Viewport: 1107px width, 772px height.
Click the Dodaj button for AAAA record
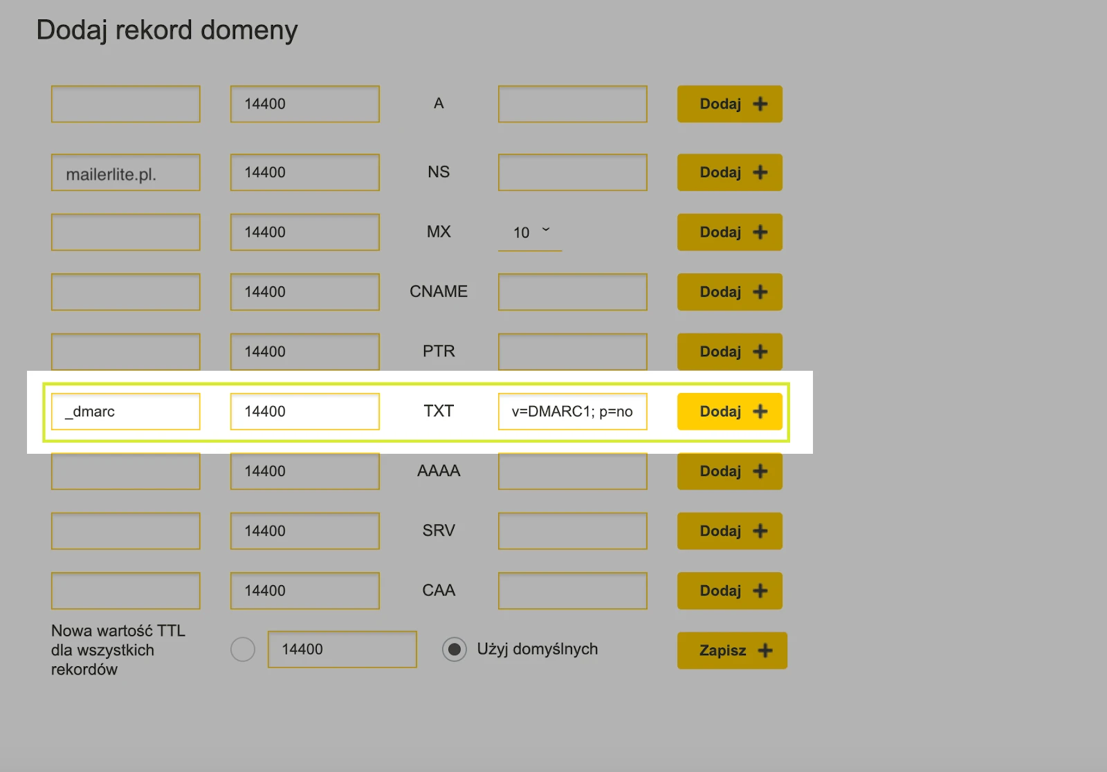(x=729, y=471)
